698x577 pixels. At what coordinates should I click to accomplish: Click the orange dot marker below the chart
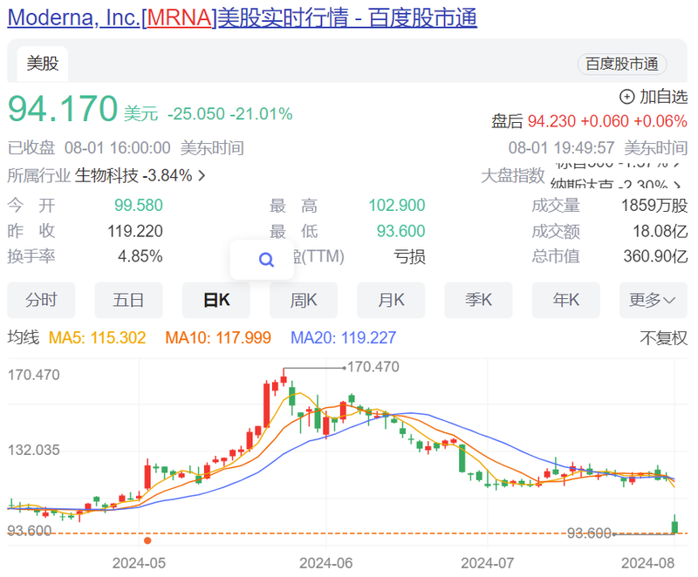click(x=147, y=540)
